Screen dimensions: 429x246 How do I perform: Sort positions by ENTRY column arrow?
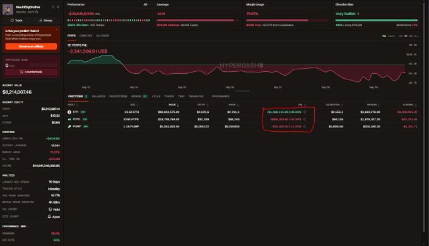208,105
